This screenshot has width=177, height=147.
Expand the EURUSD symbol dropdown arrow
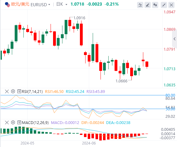pos(49,5)
